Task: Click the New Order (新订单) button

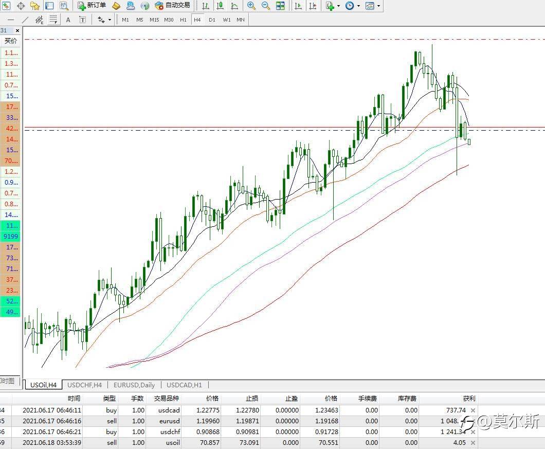Action: (x=92, y=6)
